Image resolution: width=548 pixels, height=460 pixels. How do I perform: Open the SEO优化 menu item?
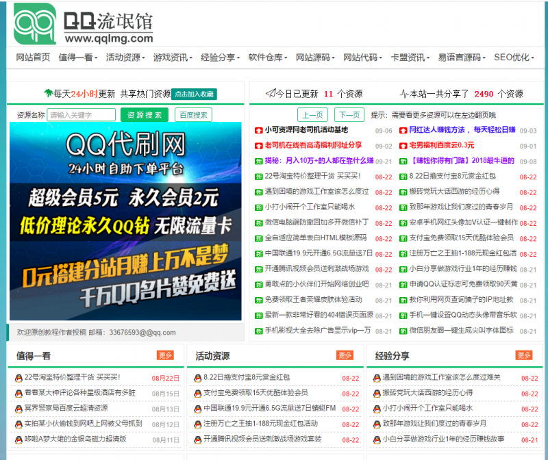(x=514, y=57)
